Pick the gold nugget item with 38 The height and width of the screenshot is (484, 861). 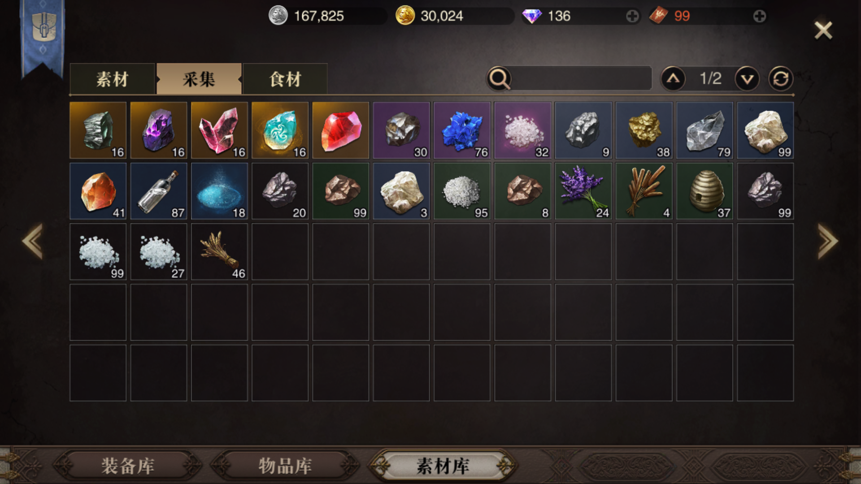pos(644,130)
